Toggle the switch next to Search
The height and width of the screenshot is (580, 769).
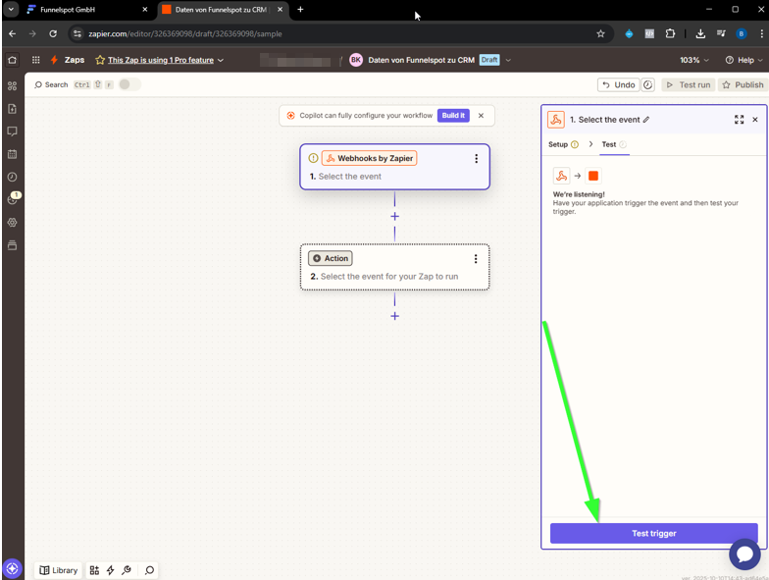pos(129,84)
